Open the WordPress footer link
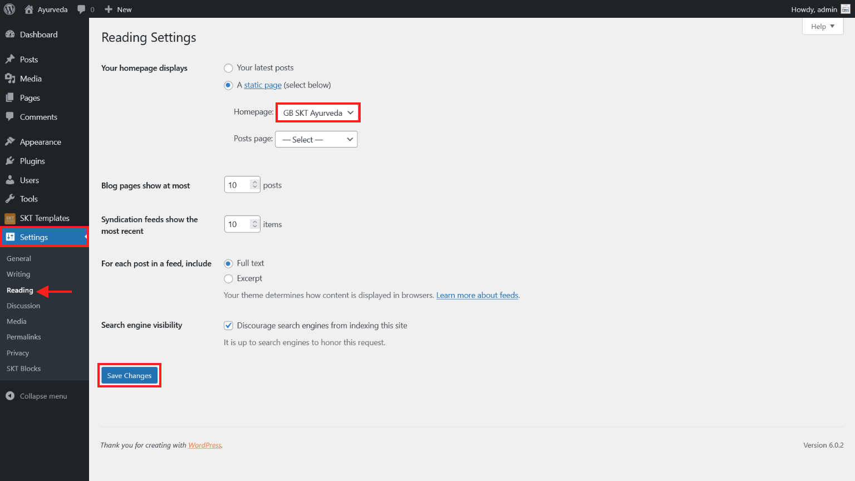855x481 pixels. pos(205,445)
